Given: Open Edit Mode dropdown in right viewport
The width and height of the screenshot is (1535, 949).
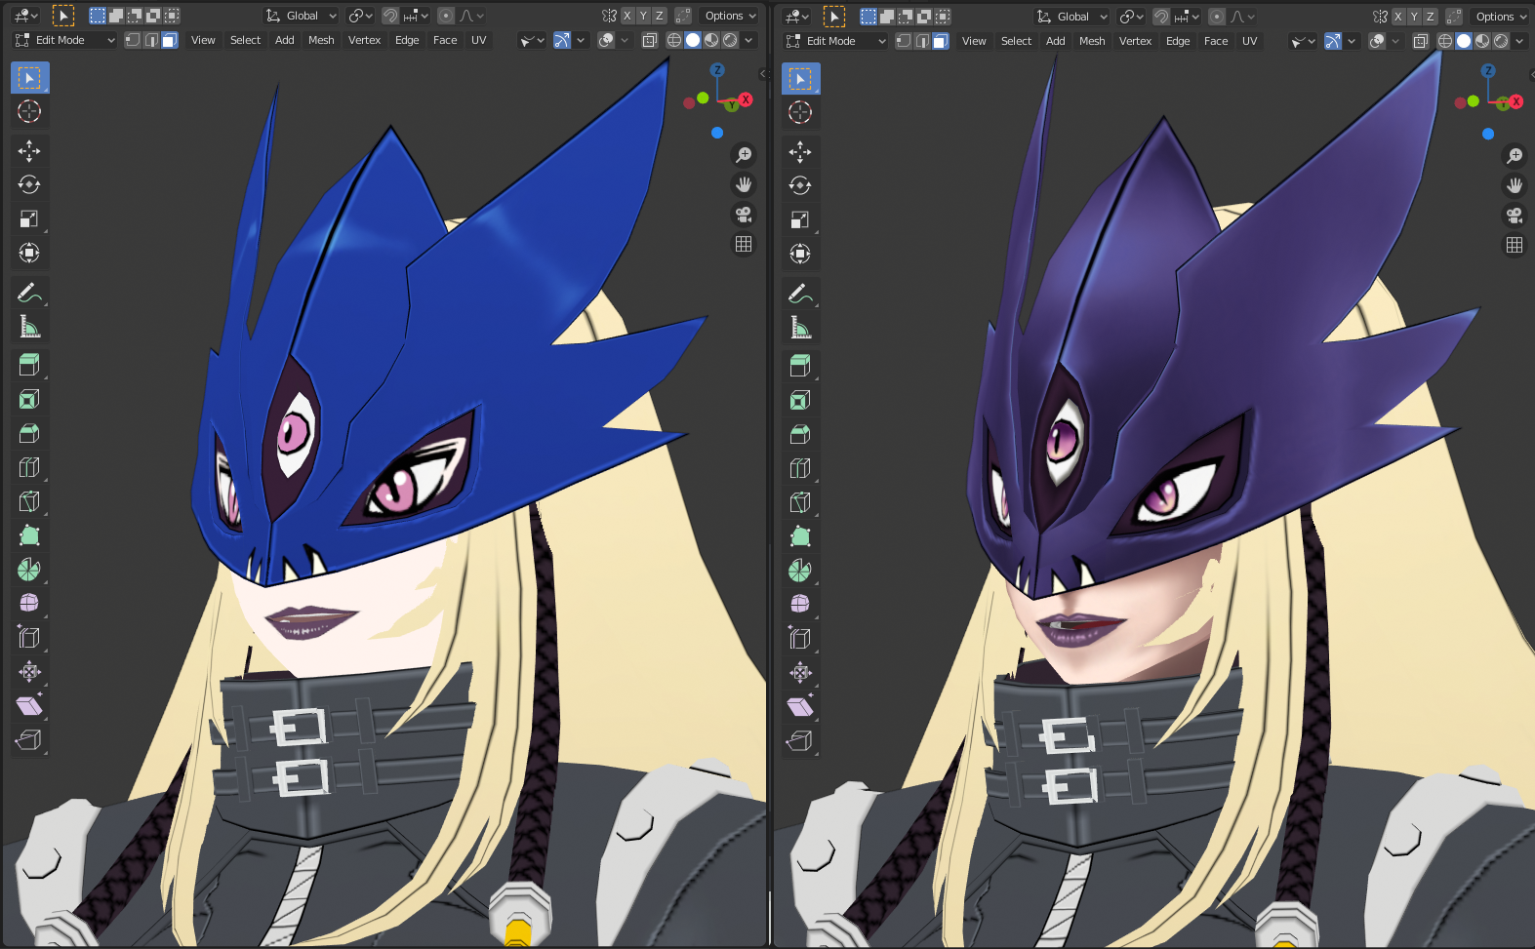Looking at the screenshot, I should [x=834, y=41].
